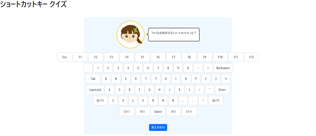Click the X key
This screenshot has width=316, height=136.
pyautogui.click(x=123, y=101)
